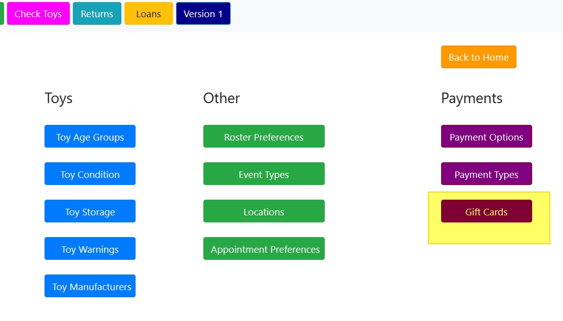Open the Check Toys page

click(38, 14)
